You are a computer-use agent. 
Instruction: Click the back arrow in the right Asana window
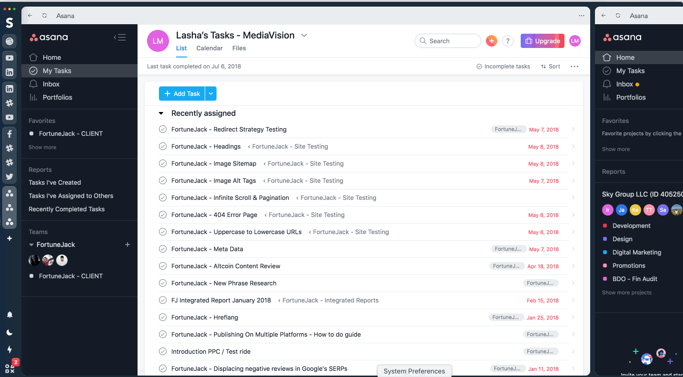coord(604,16)
